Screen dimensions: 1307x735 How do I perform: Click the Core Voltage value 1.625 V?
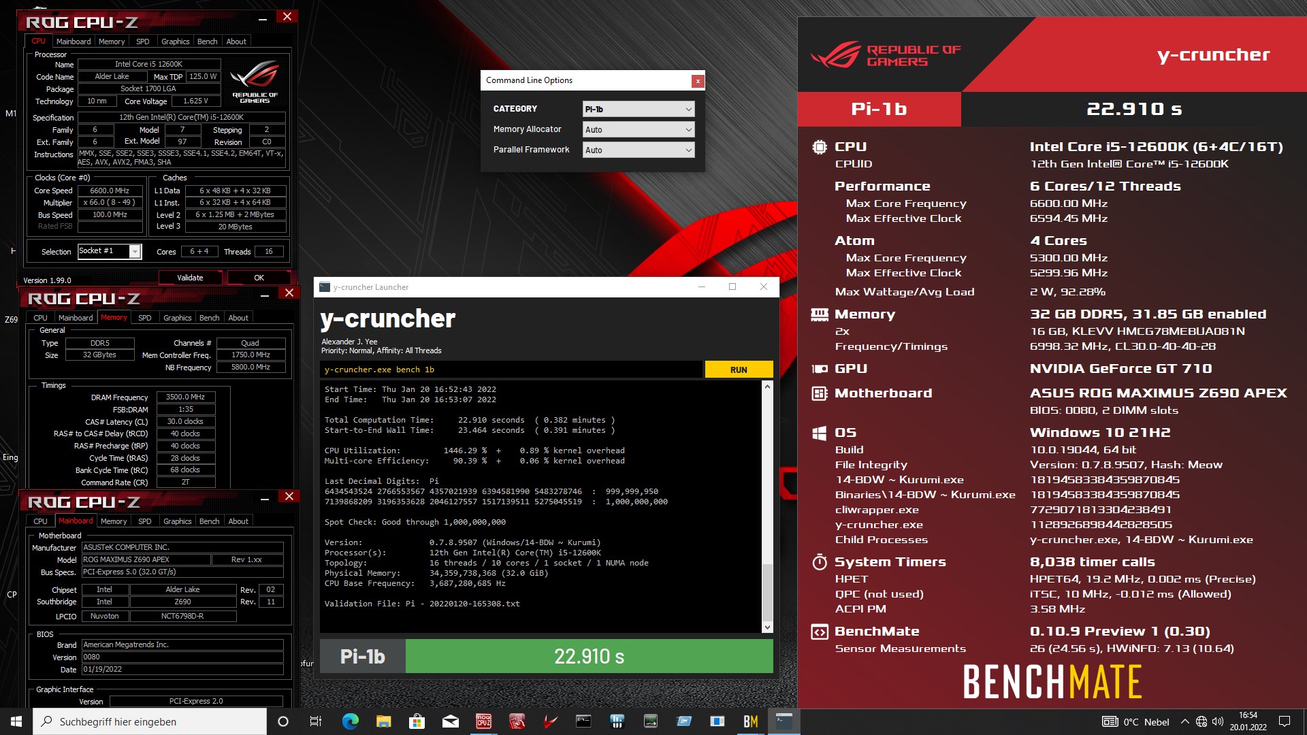(x=195, y=101)
